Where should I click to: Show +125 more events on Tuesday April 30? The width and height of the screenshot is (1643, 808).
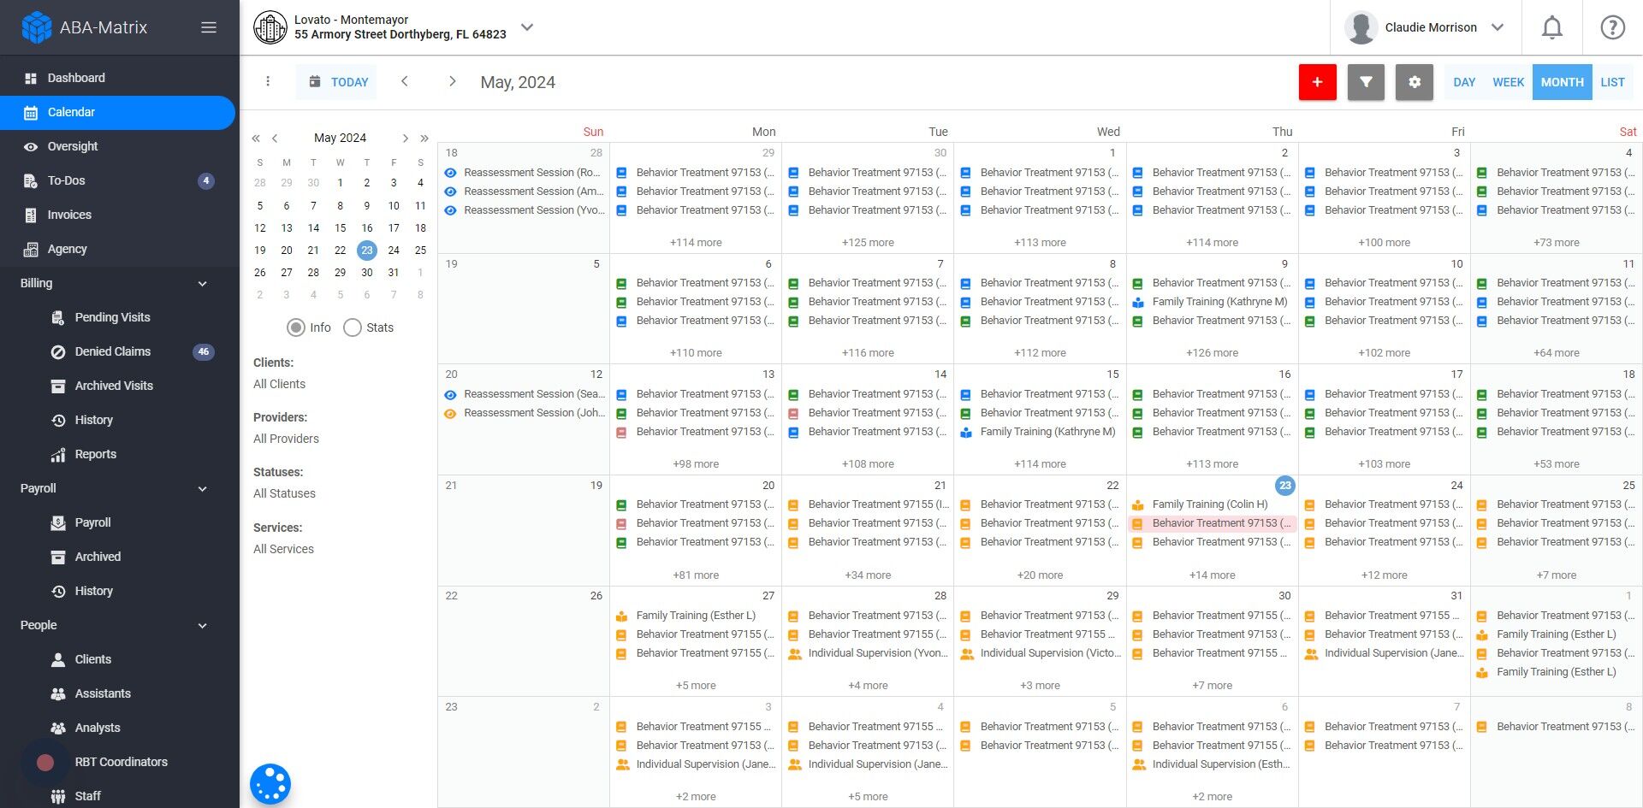pos(868,243)
